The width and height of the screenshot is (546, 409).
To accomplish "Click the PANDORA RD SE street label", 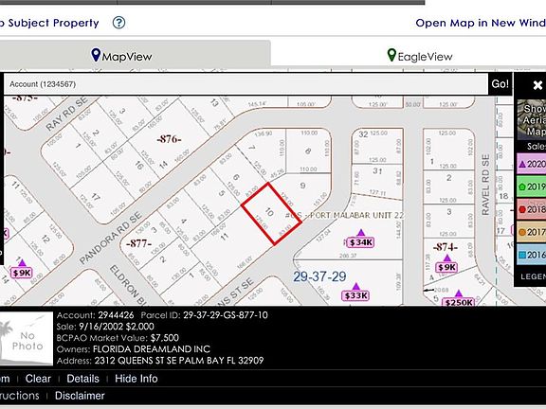I will coord(110,239).
